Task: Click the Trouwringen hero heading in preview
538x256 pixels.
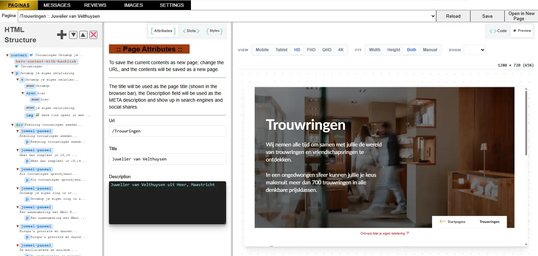Action: (305, 125)
